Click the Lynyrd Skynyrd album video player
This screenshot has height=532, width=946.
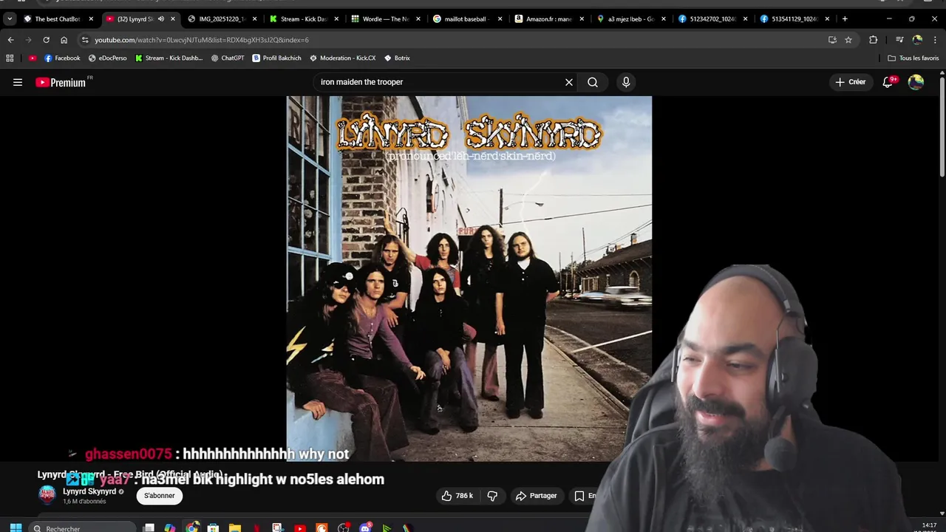tap(469, 279)
